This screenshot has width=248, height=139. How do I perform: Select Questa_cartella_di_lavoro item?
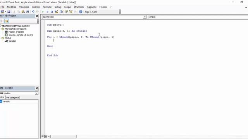tap(21, 35)
